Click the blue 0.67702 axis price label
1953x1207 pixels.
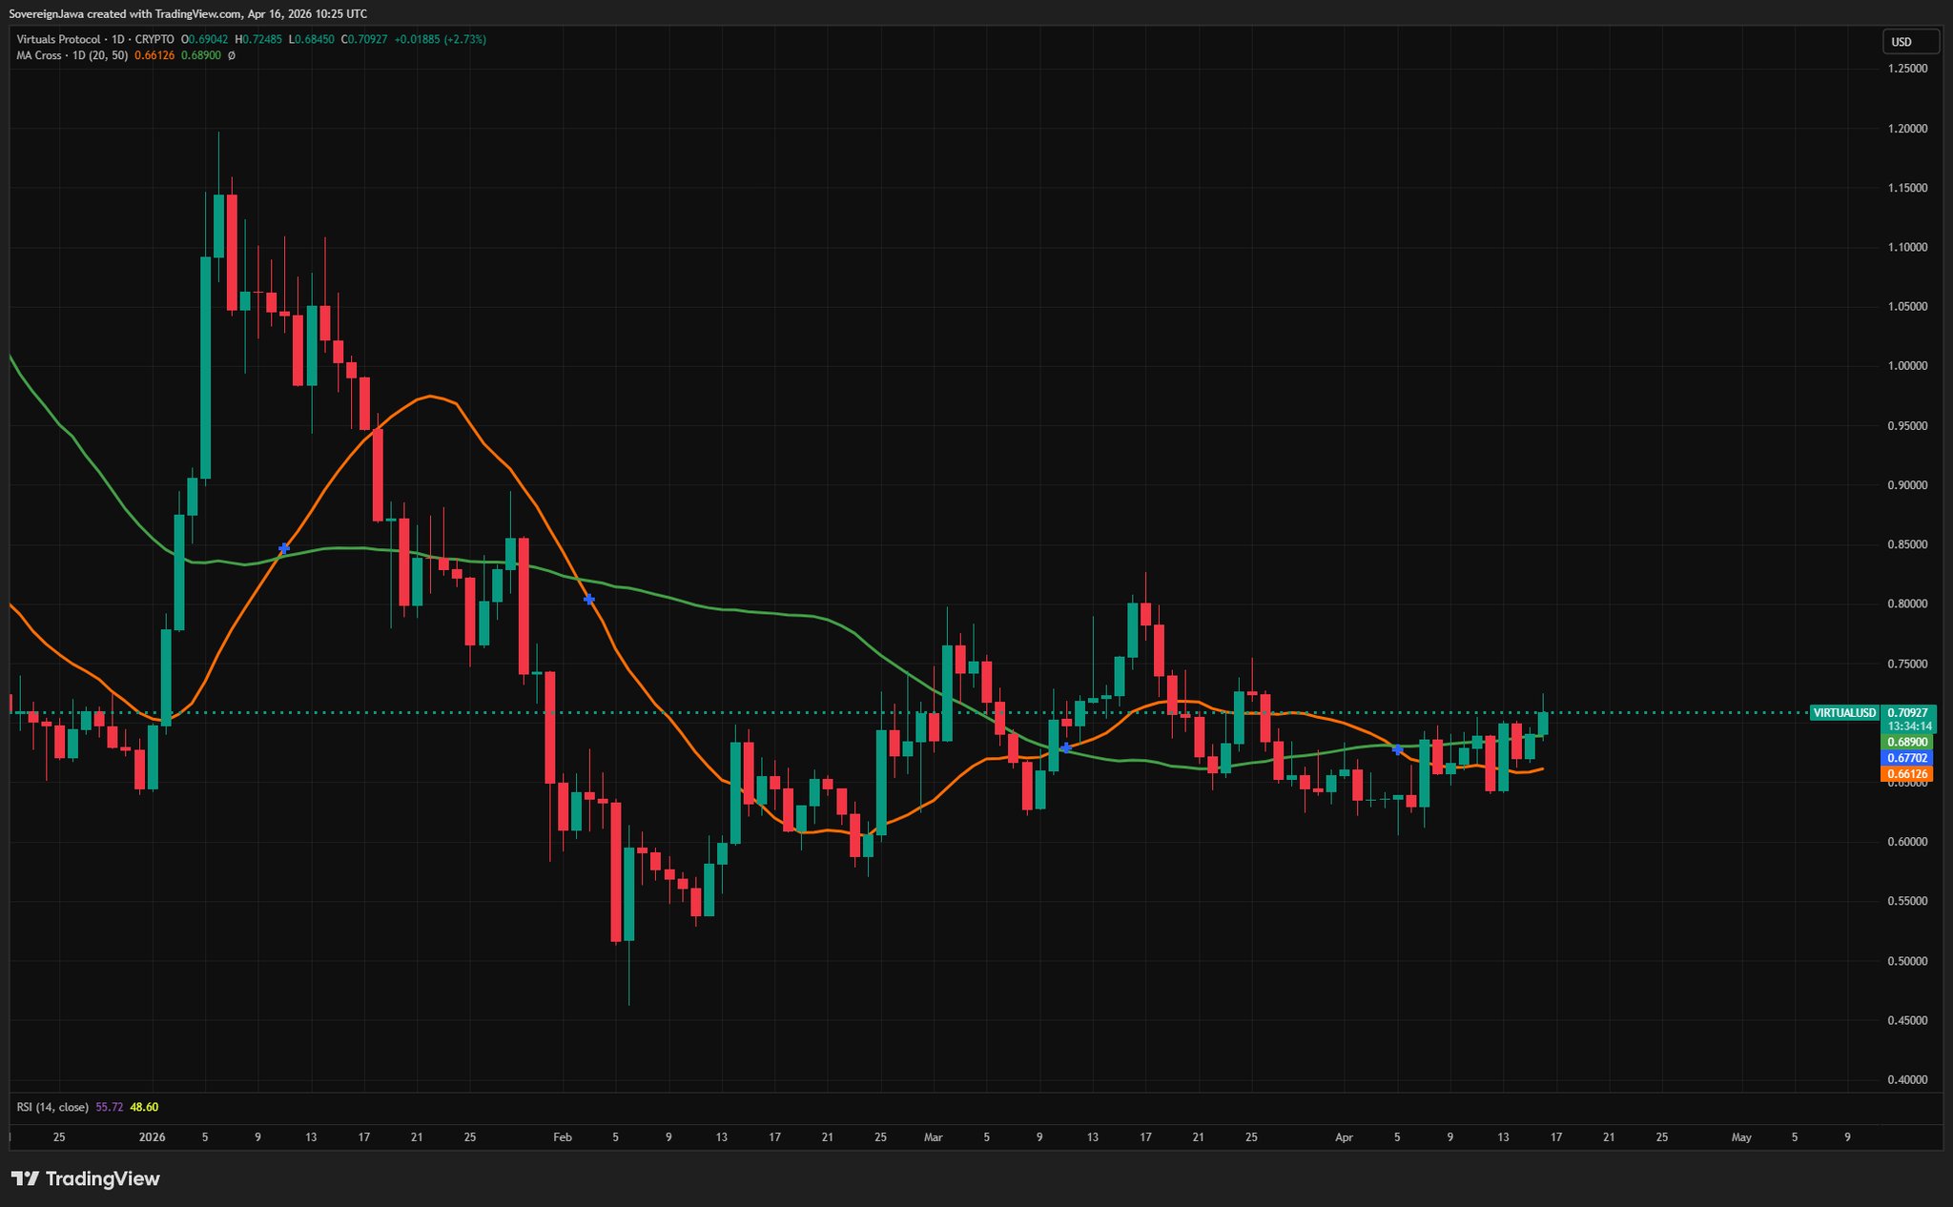[1906, 758]
